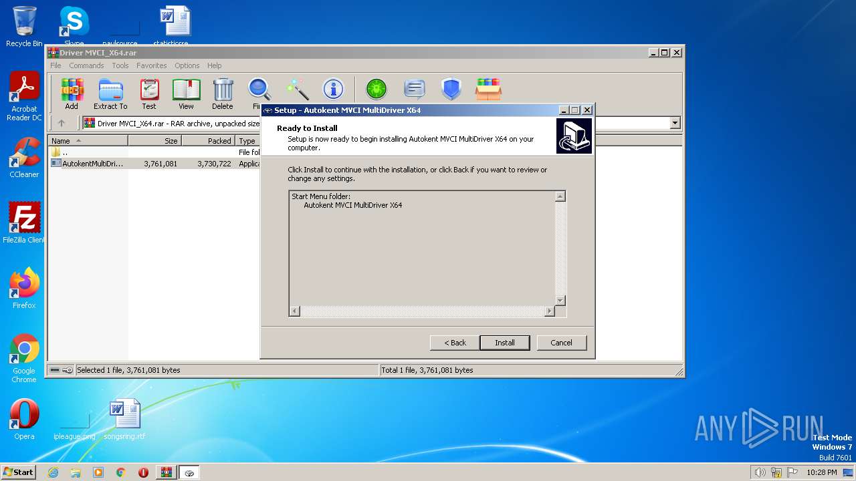Open the Commands menu in WinRAR
Image resolution: width=856 pixels, height=481 pixels.
(86, 65)
